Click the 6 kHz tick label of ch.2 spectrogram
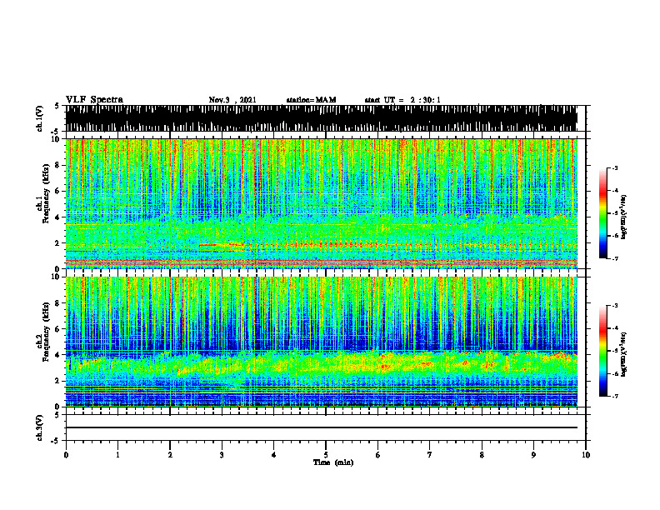 click(58, 329)
